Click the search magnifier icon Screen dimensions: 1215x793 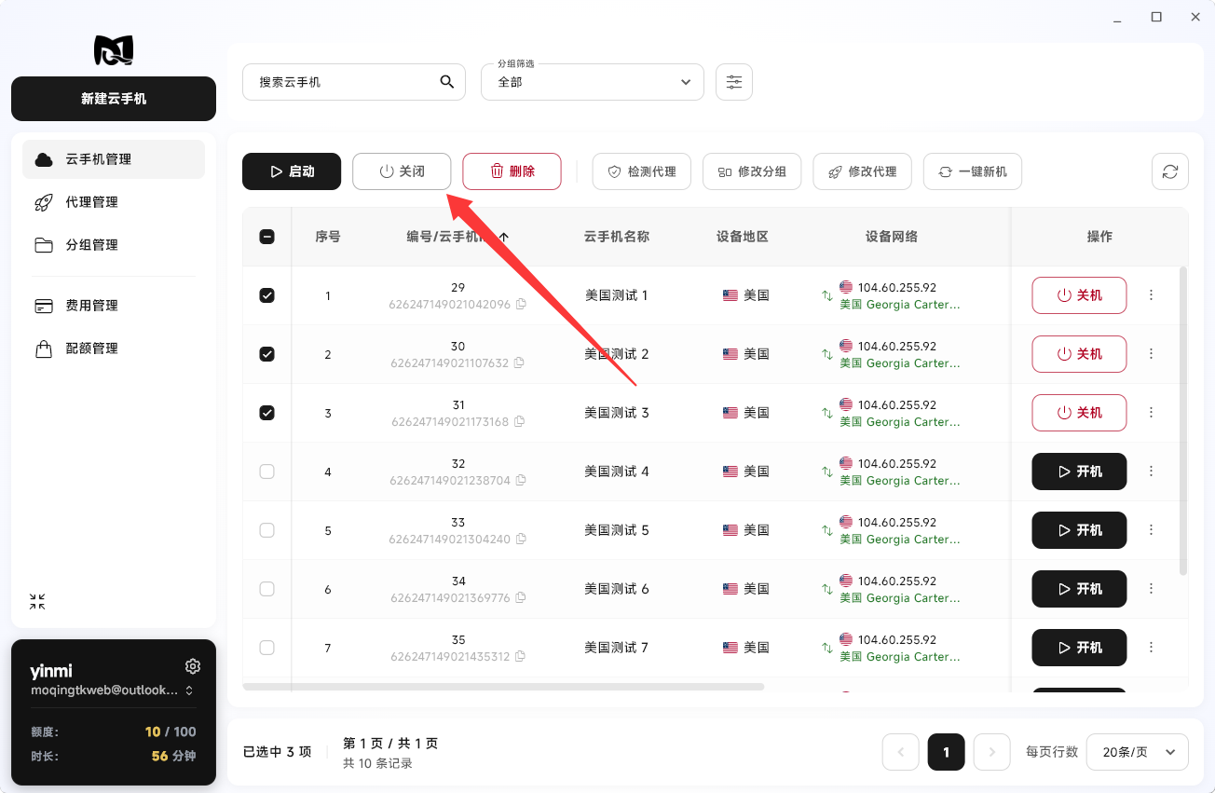[x=447, y=82]
